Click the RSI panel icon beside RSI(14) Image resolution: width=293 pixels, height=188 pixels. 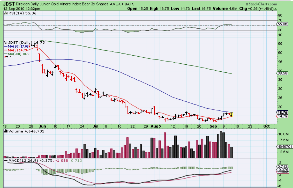coord(6,13)
